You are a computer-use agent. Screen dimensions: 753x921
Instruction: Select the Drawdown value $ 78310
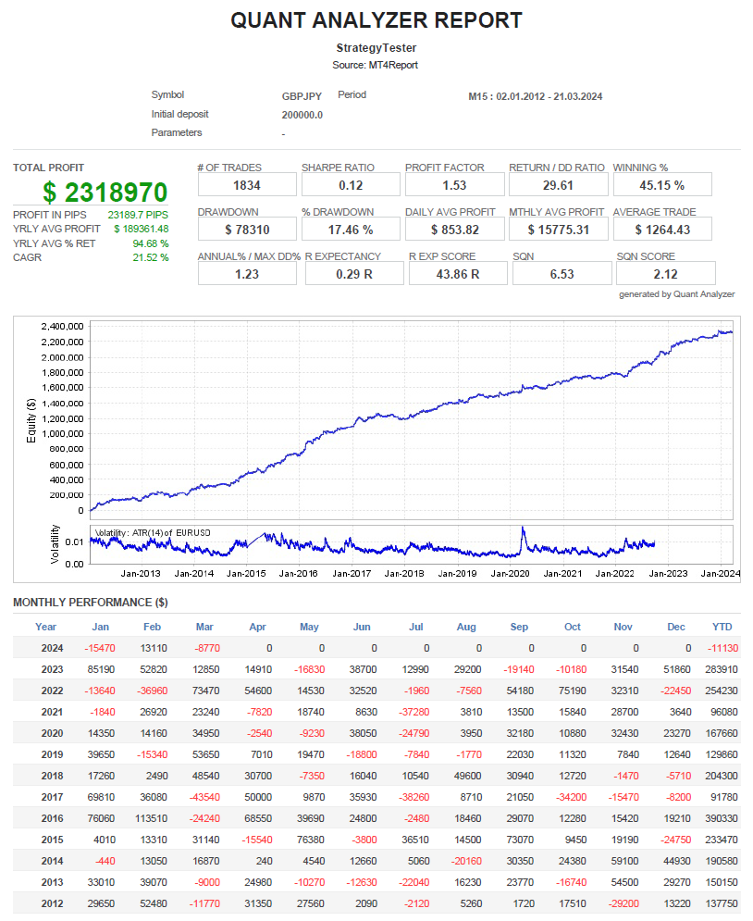[247, 230]
